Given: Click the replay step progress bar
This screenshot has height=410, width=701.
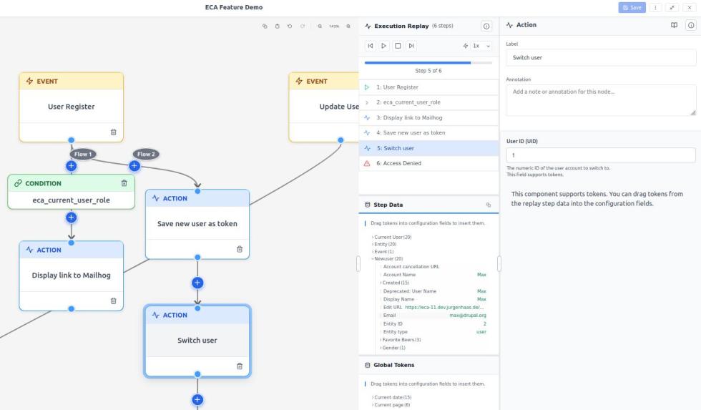Looking at the screenshot, I should pos(428,62).
